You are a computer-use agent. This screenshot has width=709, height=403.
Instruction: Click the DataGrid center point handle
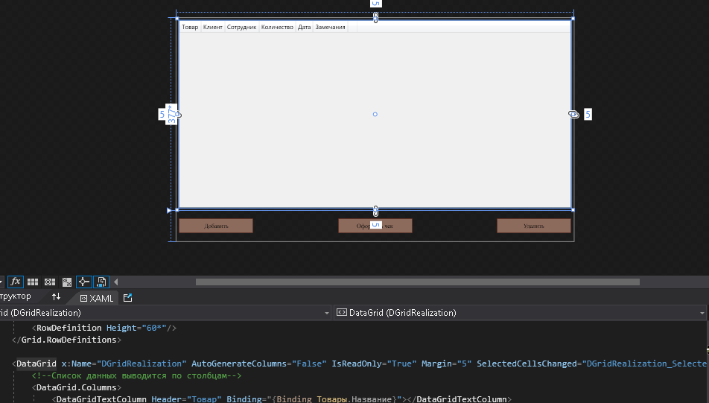click(375, 115)
